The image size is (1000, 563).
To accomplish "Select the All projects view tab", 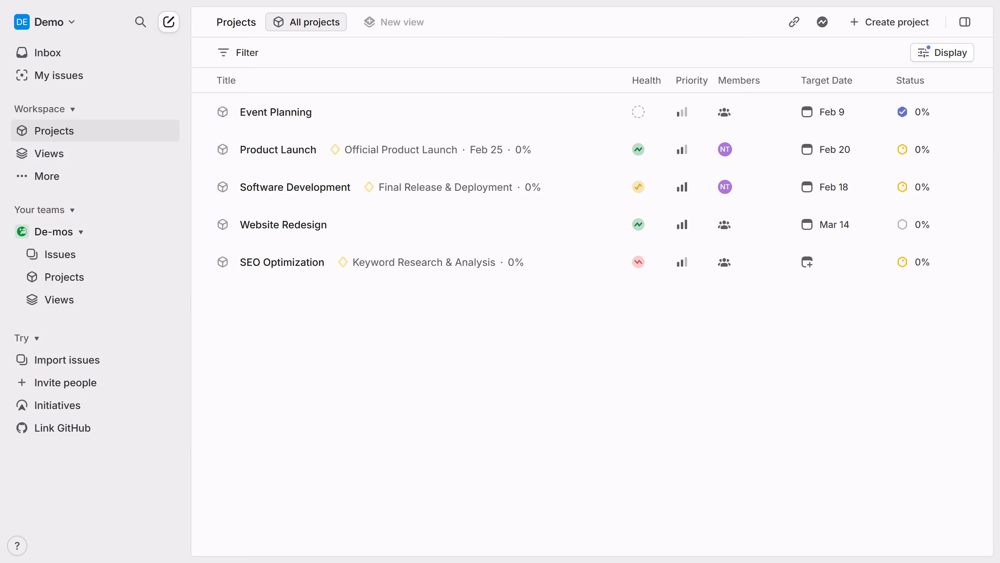I will click(306, 22).
